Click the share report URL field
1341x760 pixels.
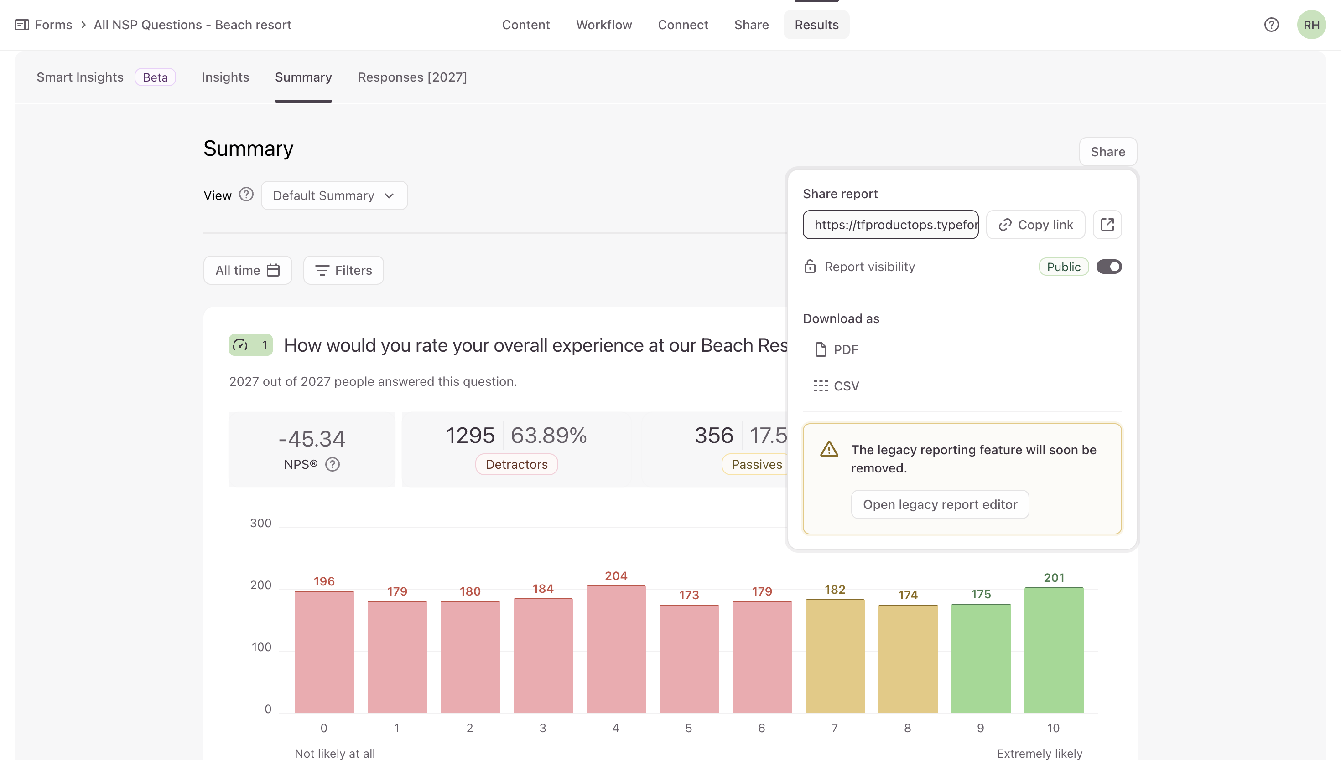(x=890, y=225)
